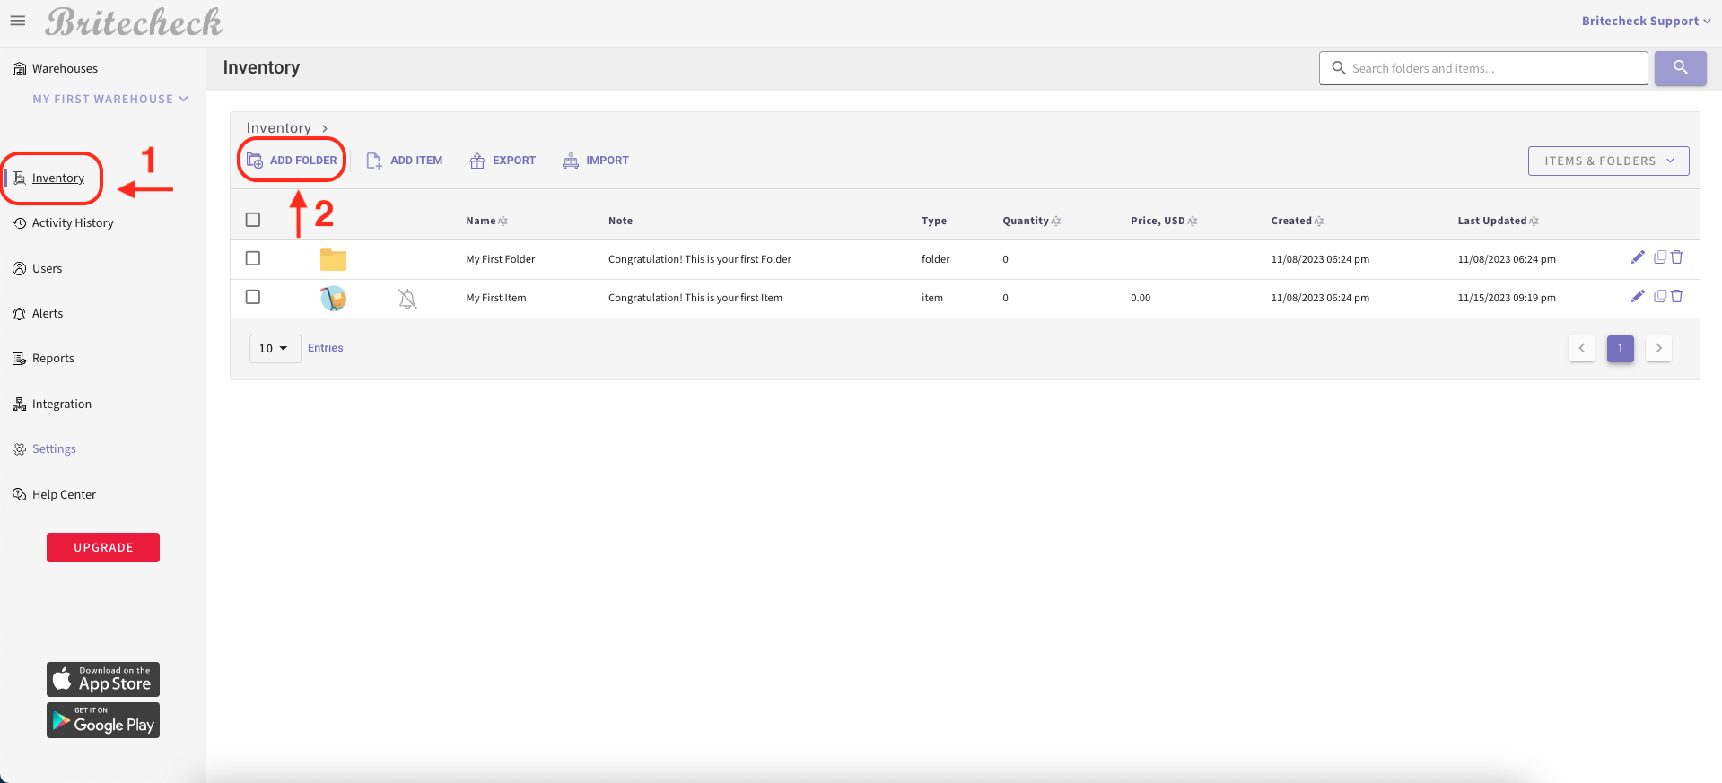The image size is (1722, 783).
Task: Edit My First Folder with pencil icon
Action: click(x=1638, y=257)
